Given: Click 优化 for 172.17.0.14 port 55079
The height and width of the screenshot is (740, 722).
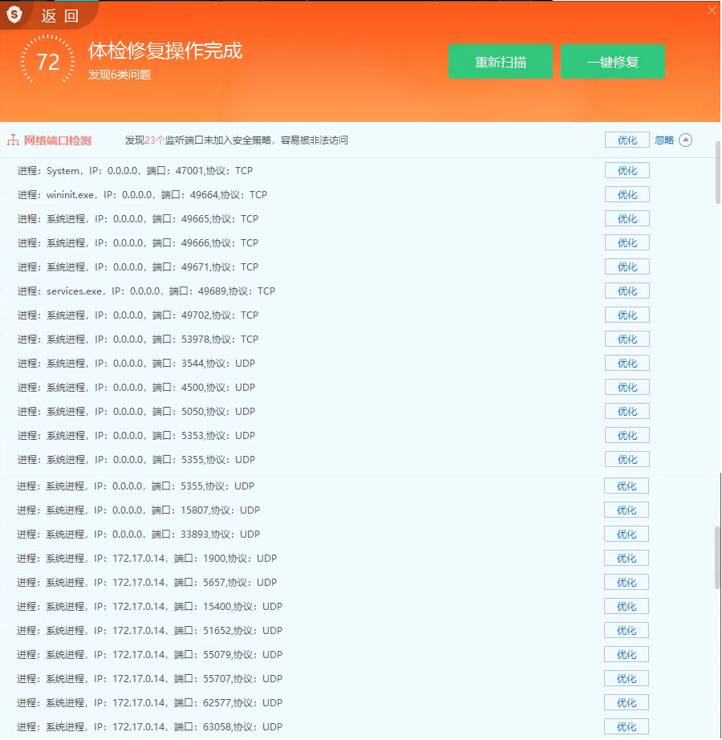Looking at the screenshot, I should pos(627,655).
